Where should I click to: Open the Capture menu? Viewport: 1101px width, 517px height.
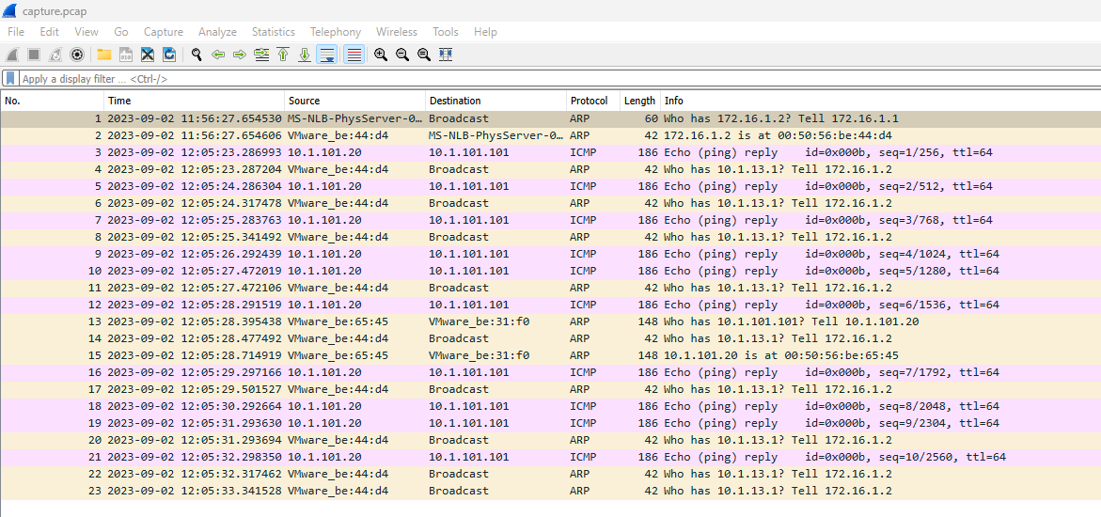163,32
